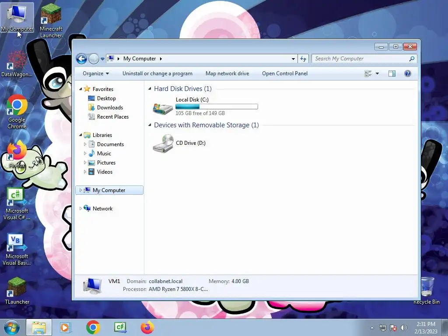Click the collabnet.local domain text

click(165, 281)
